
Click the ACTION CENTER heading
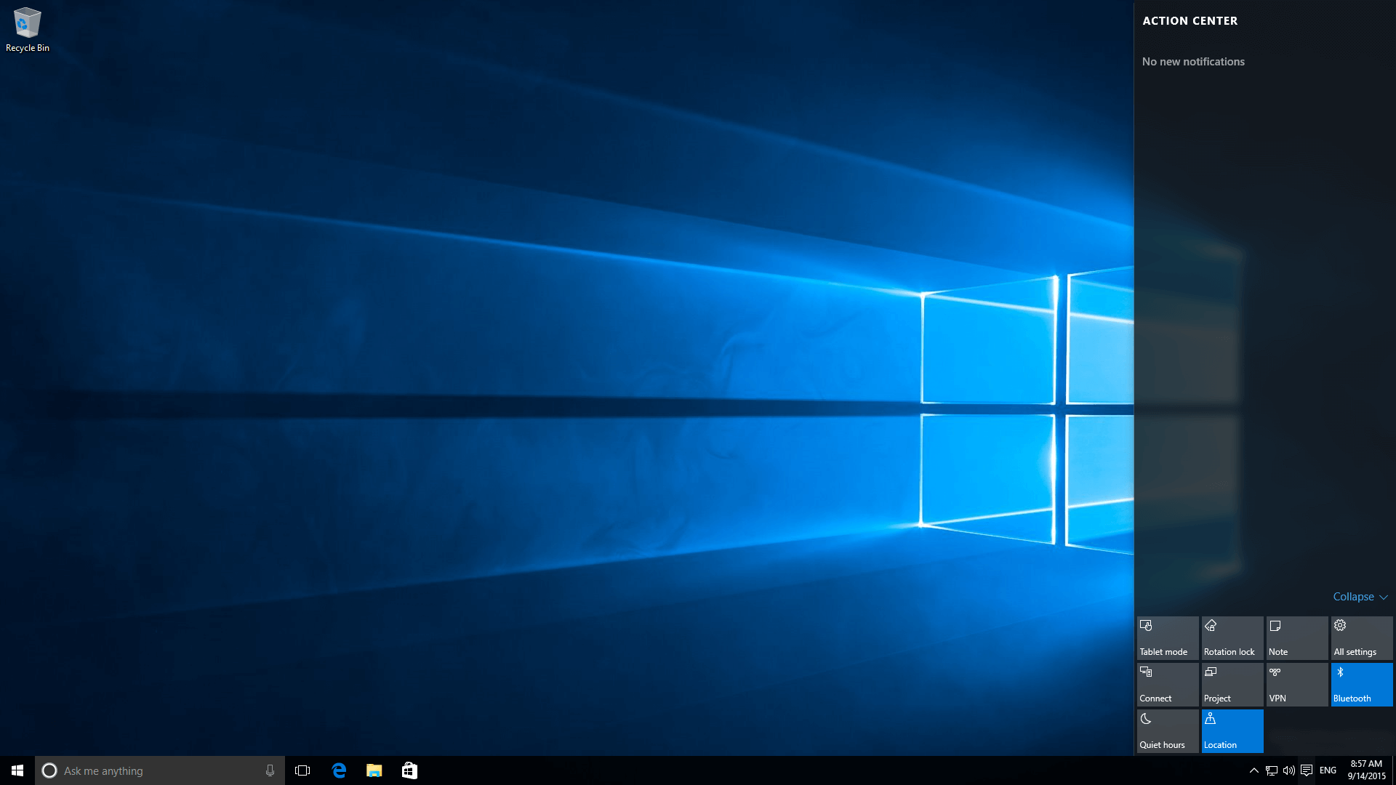click(x=1190, y=21)
